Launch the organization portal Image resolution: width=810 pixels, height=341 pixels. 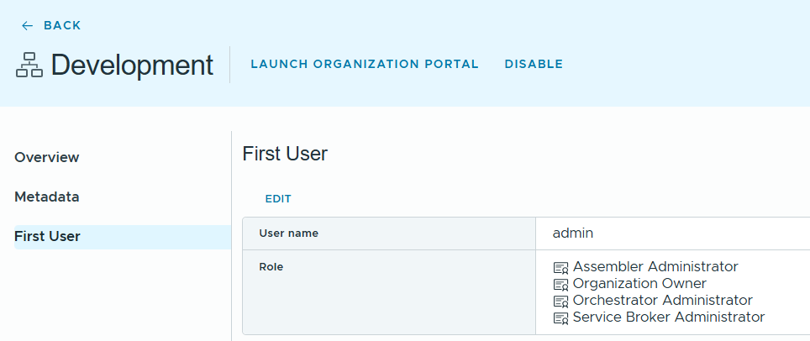[x=365, y=65]
